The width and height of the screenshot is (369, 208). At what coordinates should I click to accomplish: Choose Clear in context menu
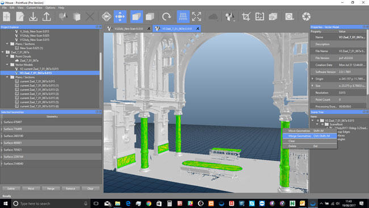pyautogui.click(x=309, y=141)
